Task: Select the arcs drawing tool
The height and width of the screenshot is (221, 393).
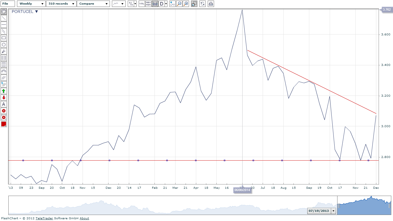Action: (x=4, y=71)
